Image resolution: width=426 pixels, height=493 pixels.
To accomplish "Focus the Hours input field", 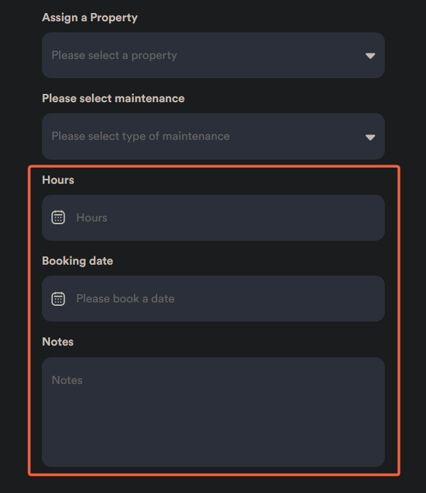I will pos(226,217).
